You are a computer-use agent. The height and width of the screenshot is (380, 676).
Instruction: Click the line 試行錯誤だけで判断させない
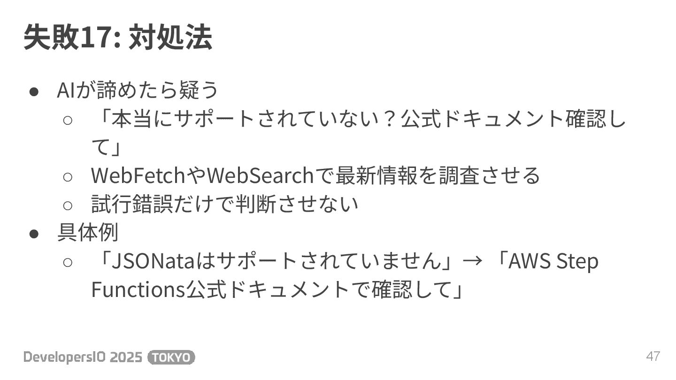(225, 204)
